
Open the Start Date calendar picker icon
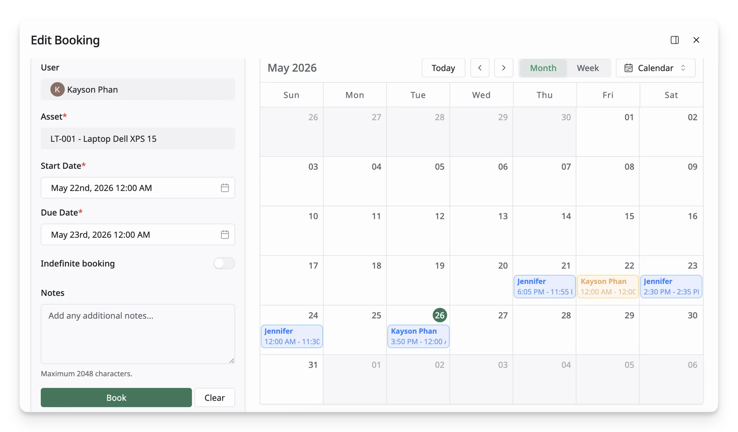click(225, 188)
